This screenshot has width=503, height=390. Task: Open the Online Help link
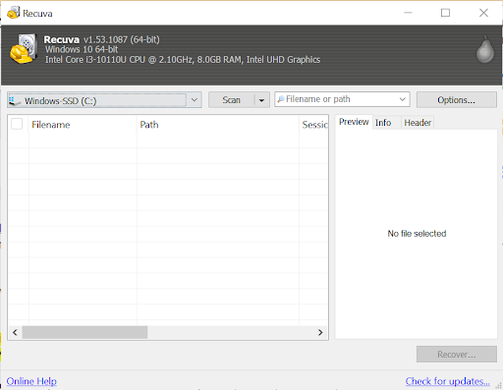(x=31, y=381)
